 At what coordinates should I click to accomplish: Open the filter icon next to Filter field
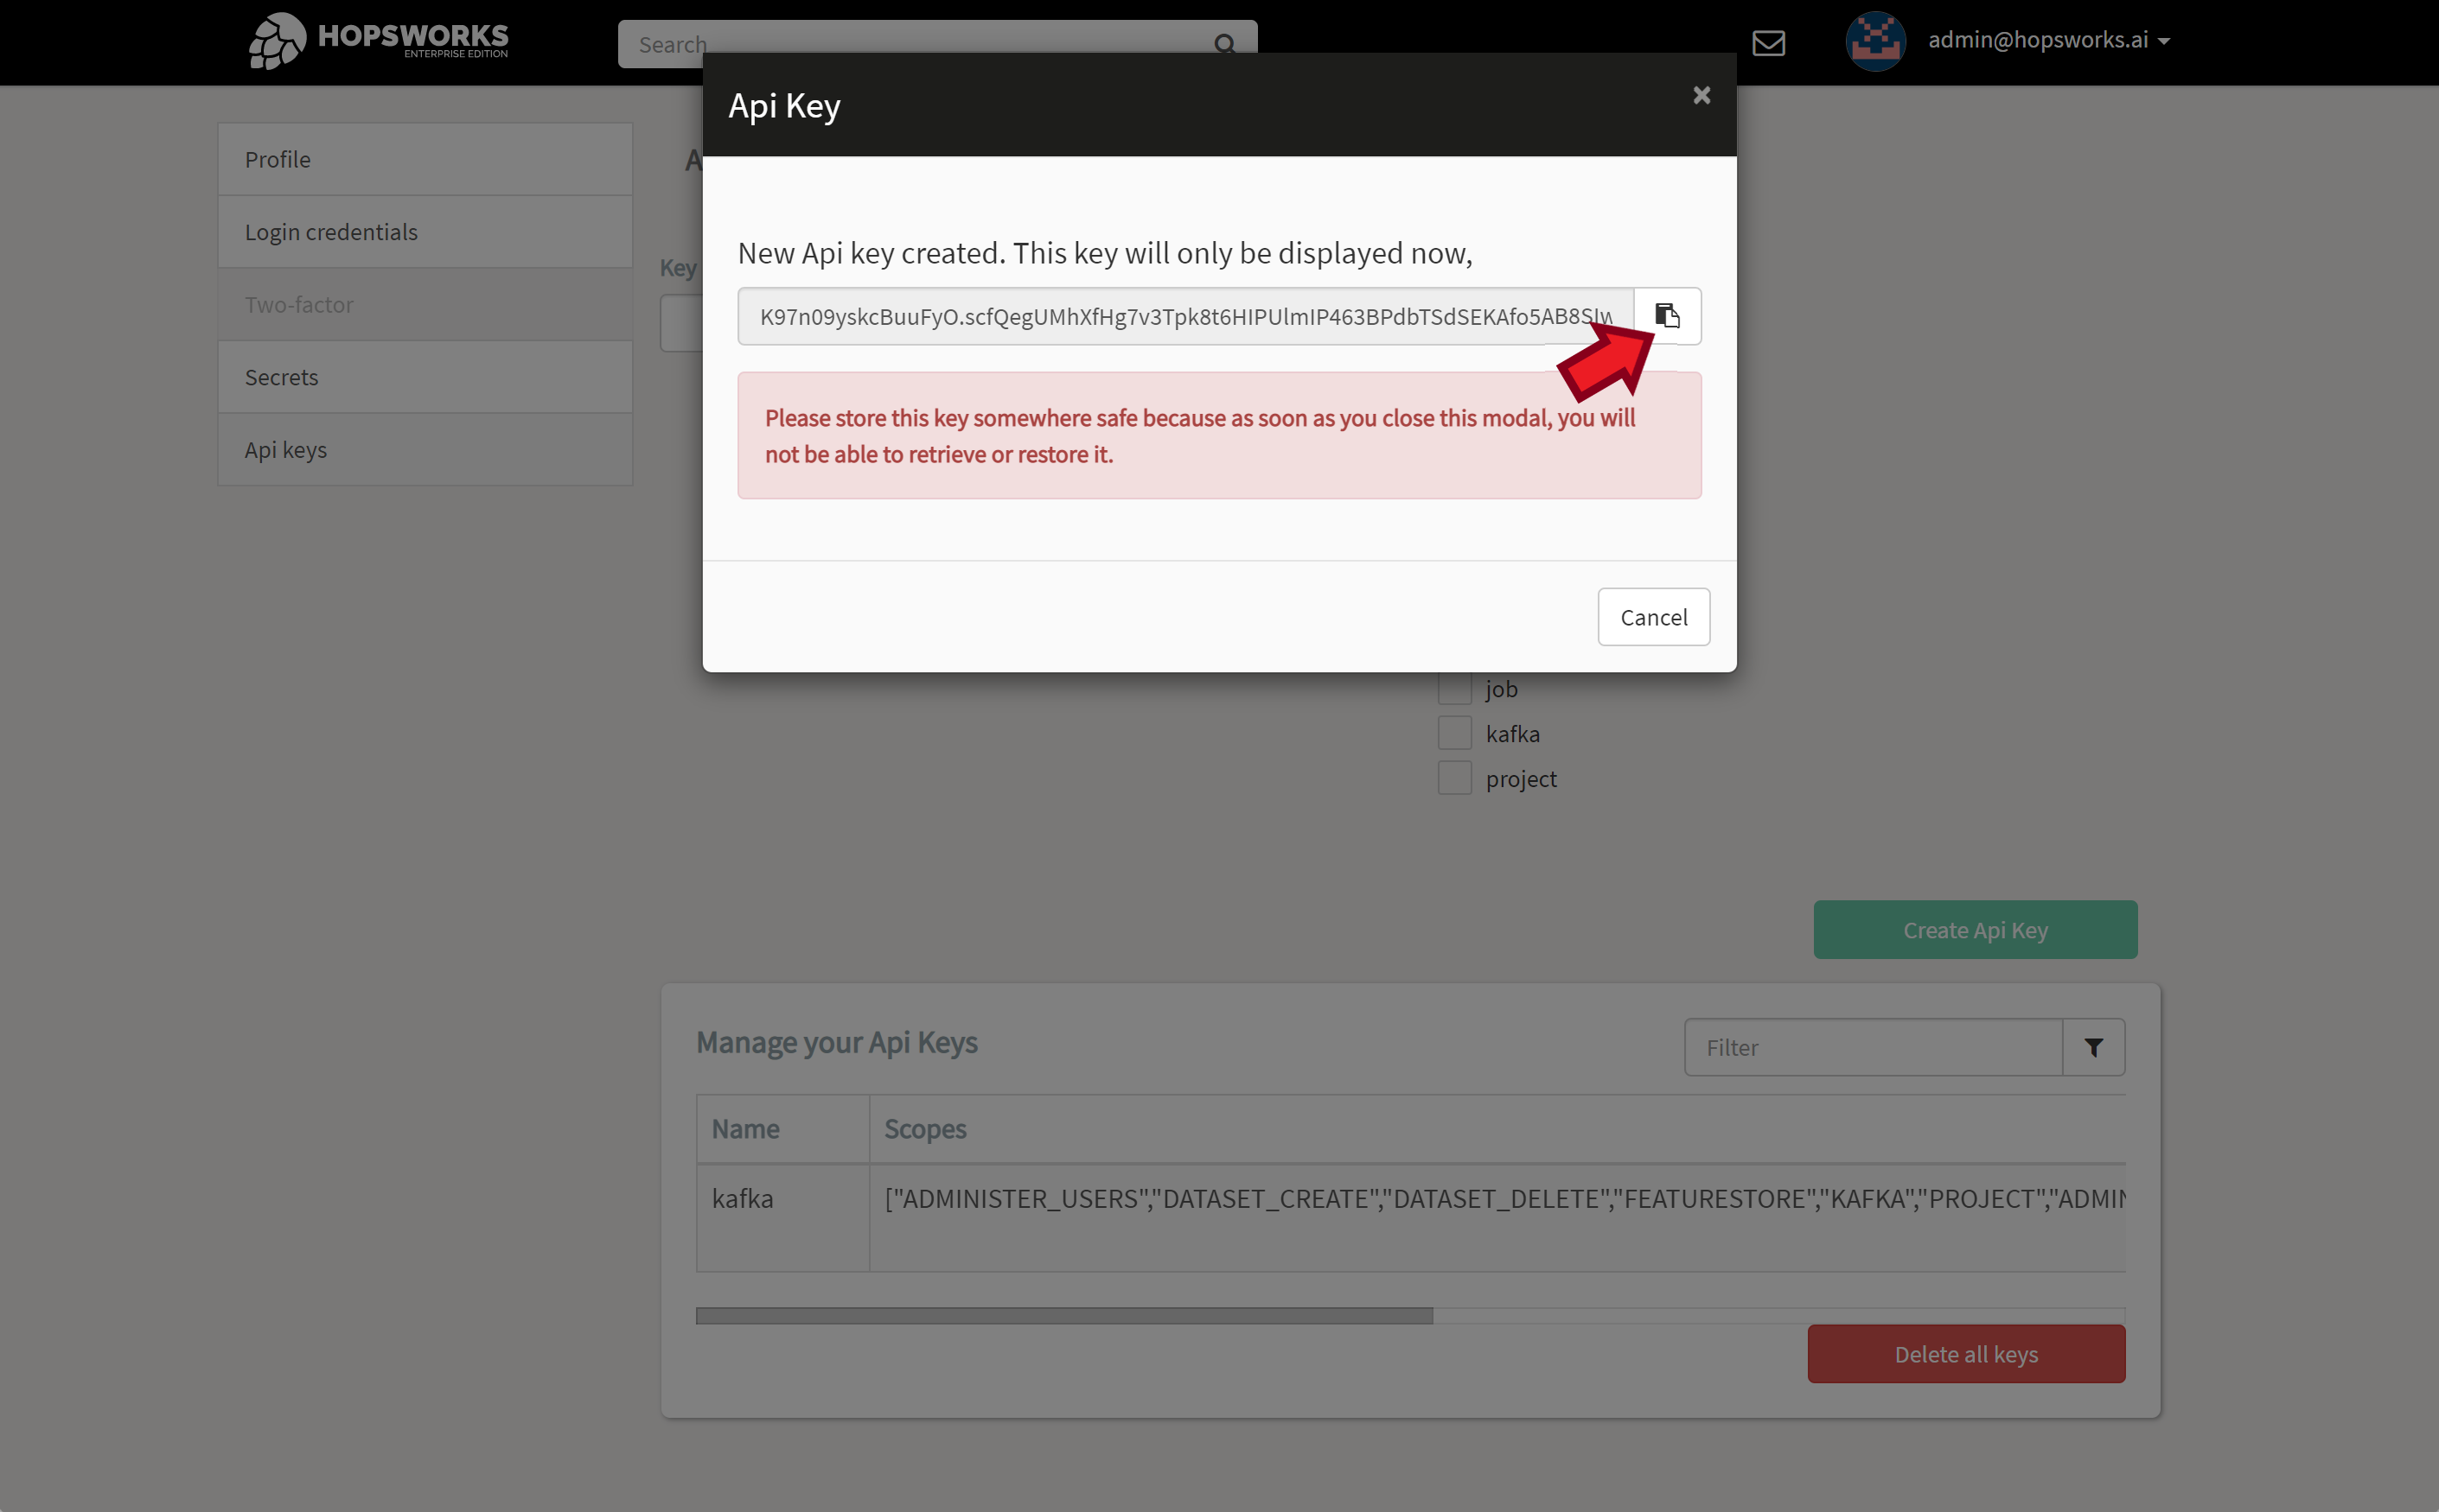[2093, 1046]
